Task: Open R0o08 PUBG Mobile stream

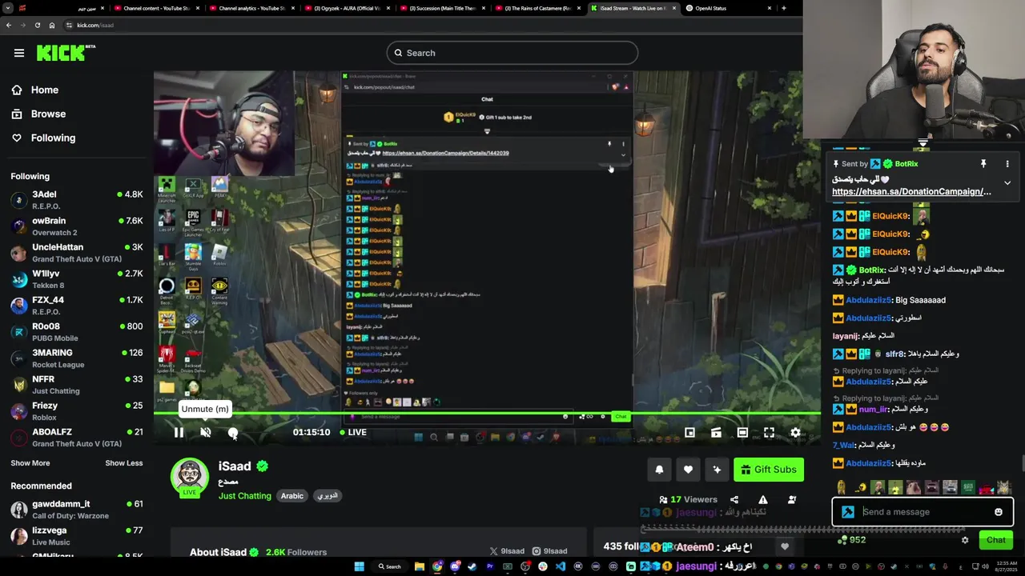Action: pyautogui.click(x=77, y=332)
